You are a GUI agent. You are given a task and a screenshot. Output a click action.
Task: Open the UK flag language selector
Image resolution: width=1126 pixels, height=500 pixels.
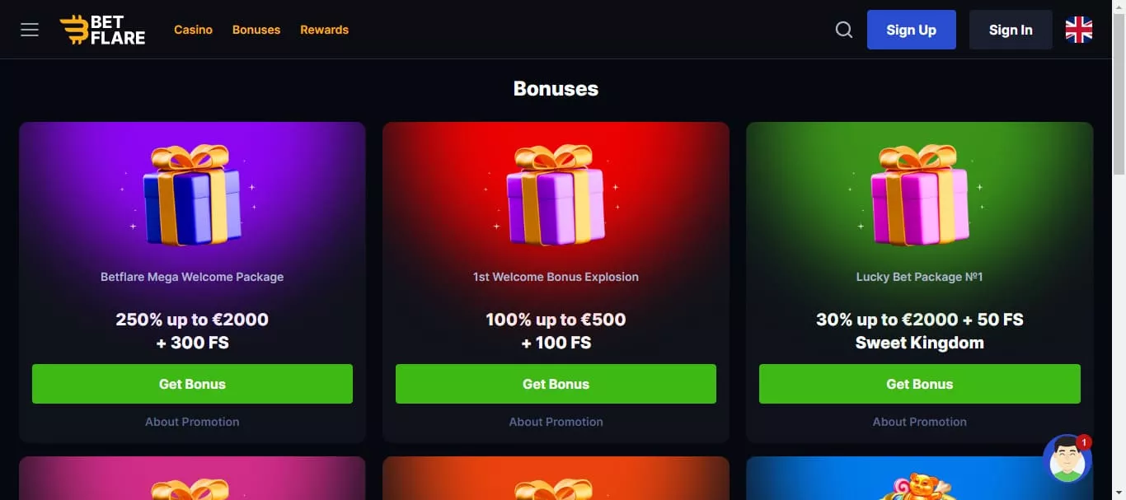tap(1078, 30)
